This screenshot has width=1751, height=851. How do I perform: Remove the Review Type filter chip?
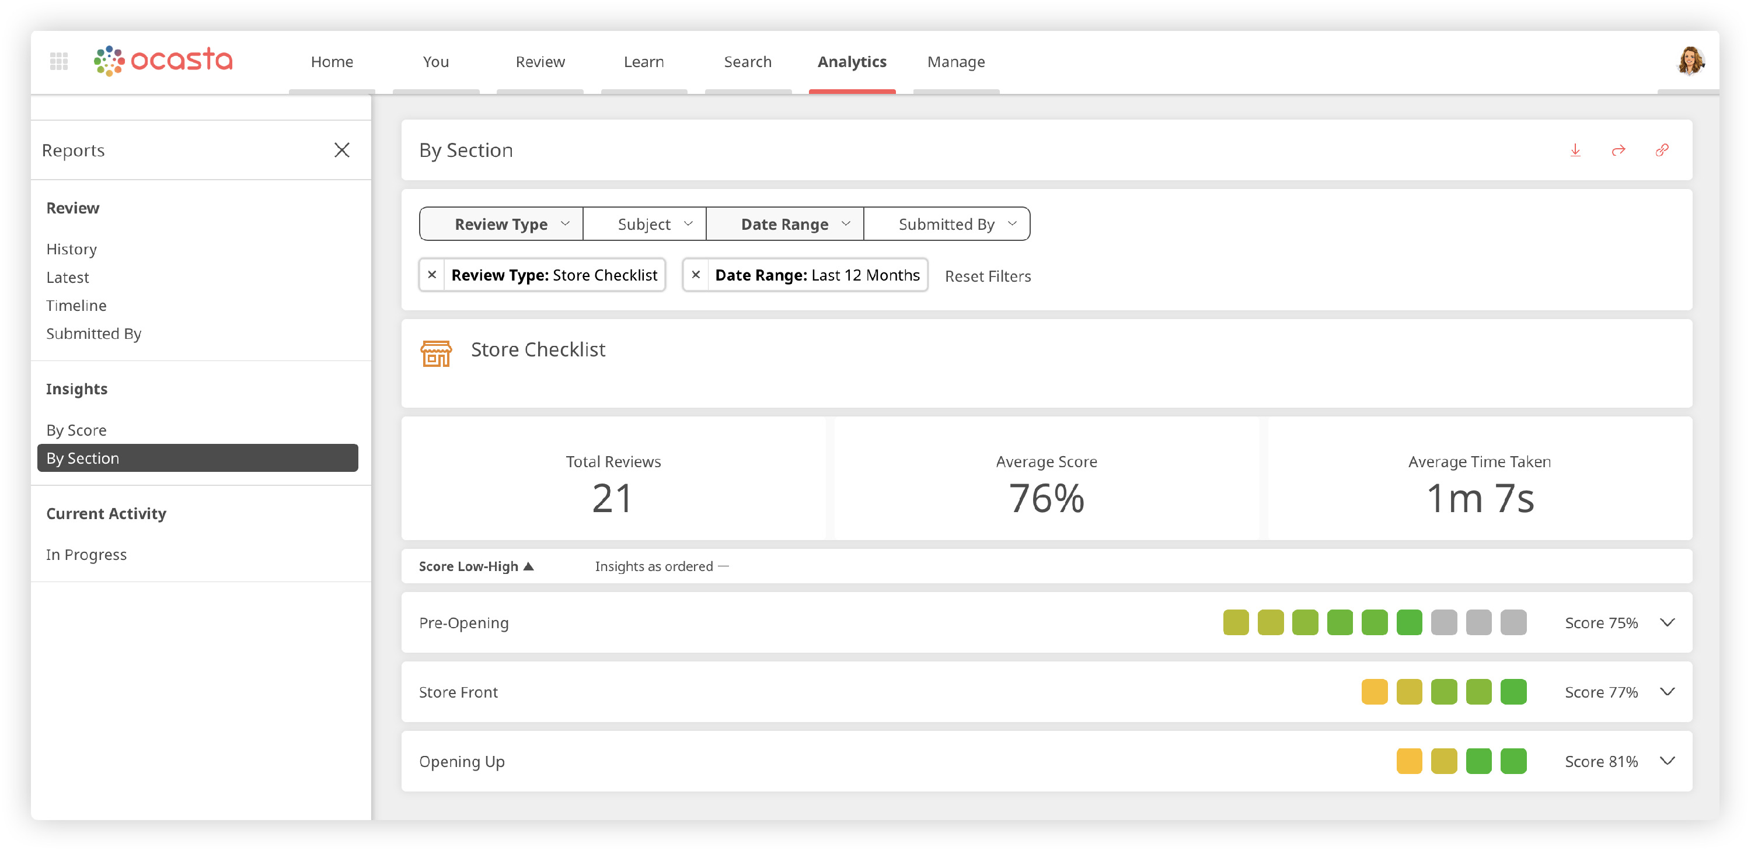tap(432, 275)
